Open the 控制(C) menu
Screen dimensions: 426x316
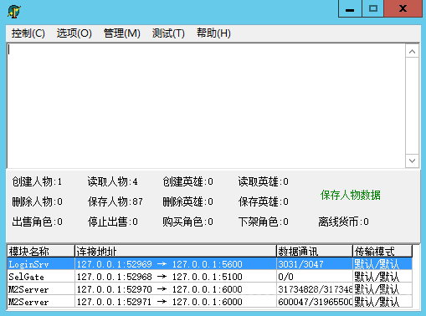click(28, 33)
